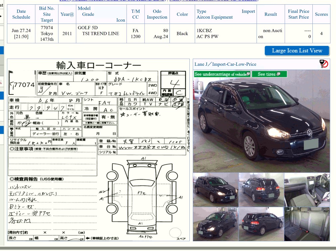Click the topmost blue sidebar tab
This screenshot has height=251, width=336.
[1, 50]
